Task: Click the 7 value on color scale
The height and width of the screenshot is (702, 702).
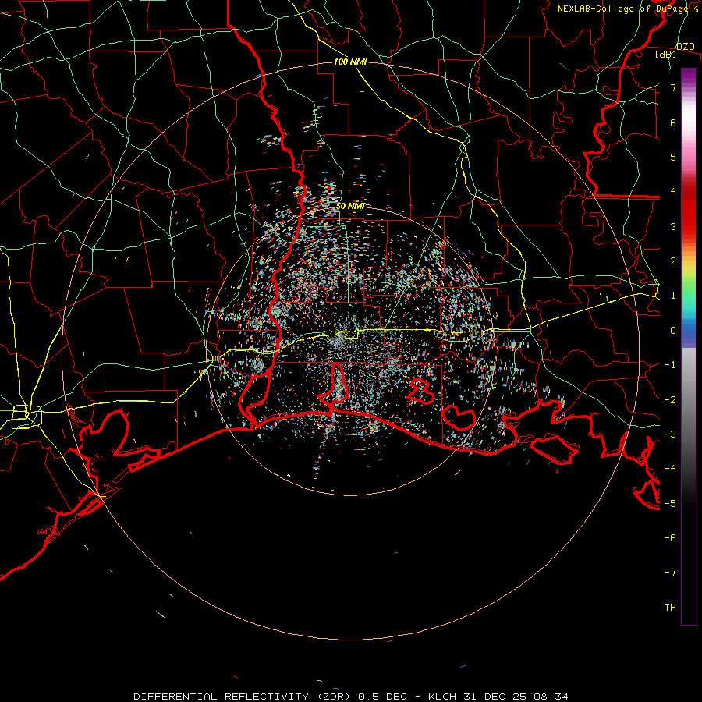Action: [673, 87]
